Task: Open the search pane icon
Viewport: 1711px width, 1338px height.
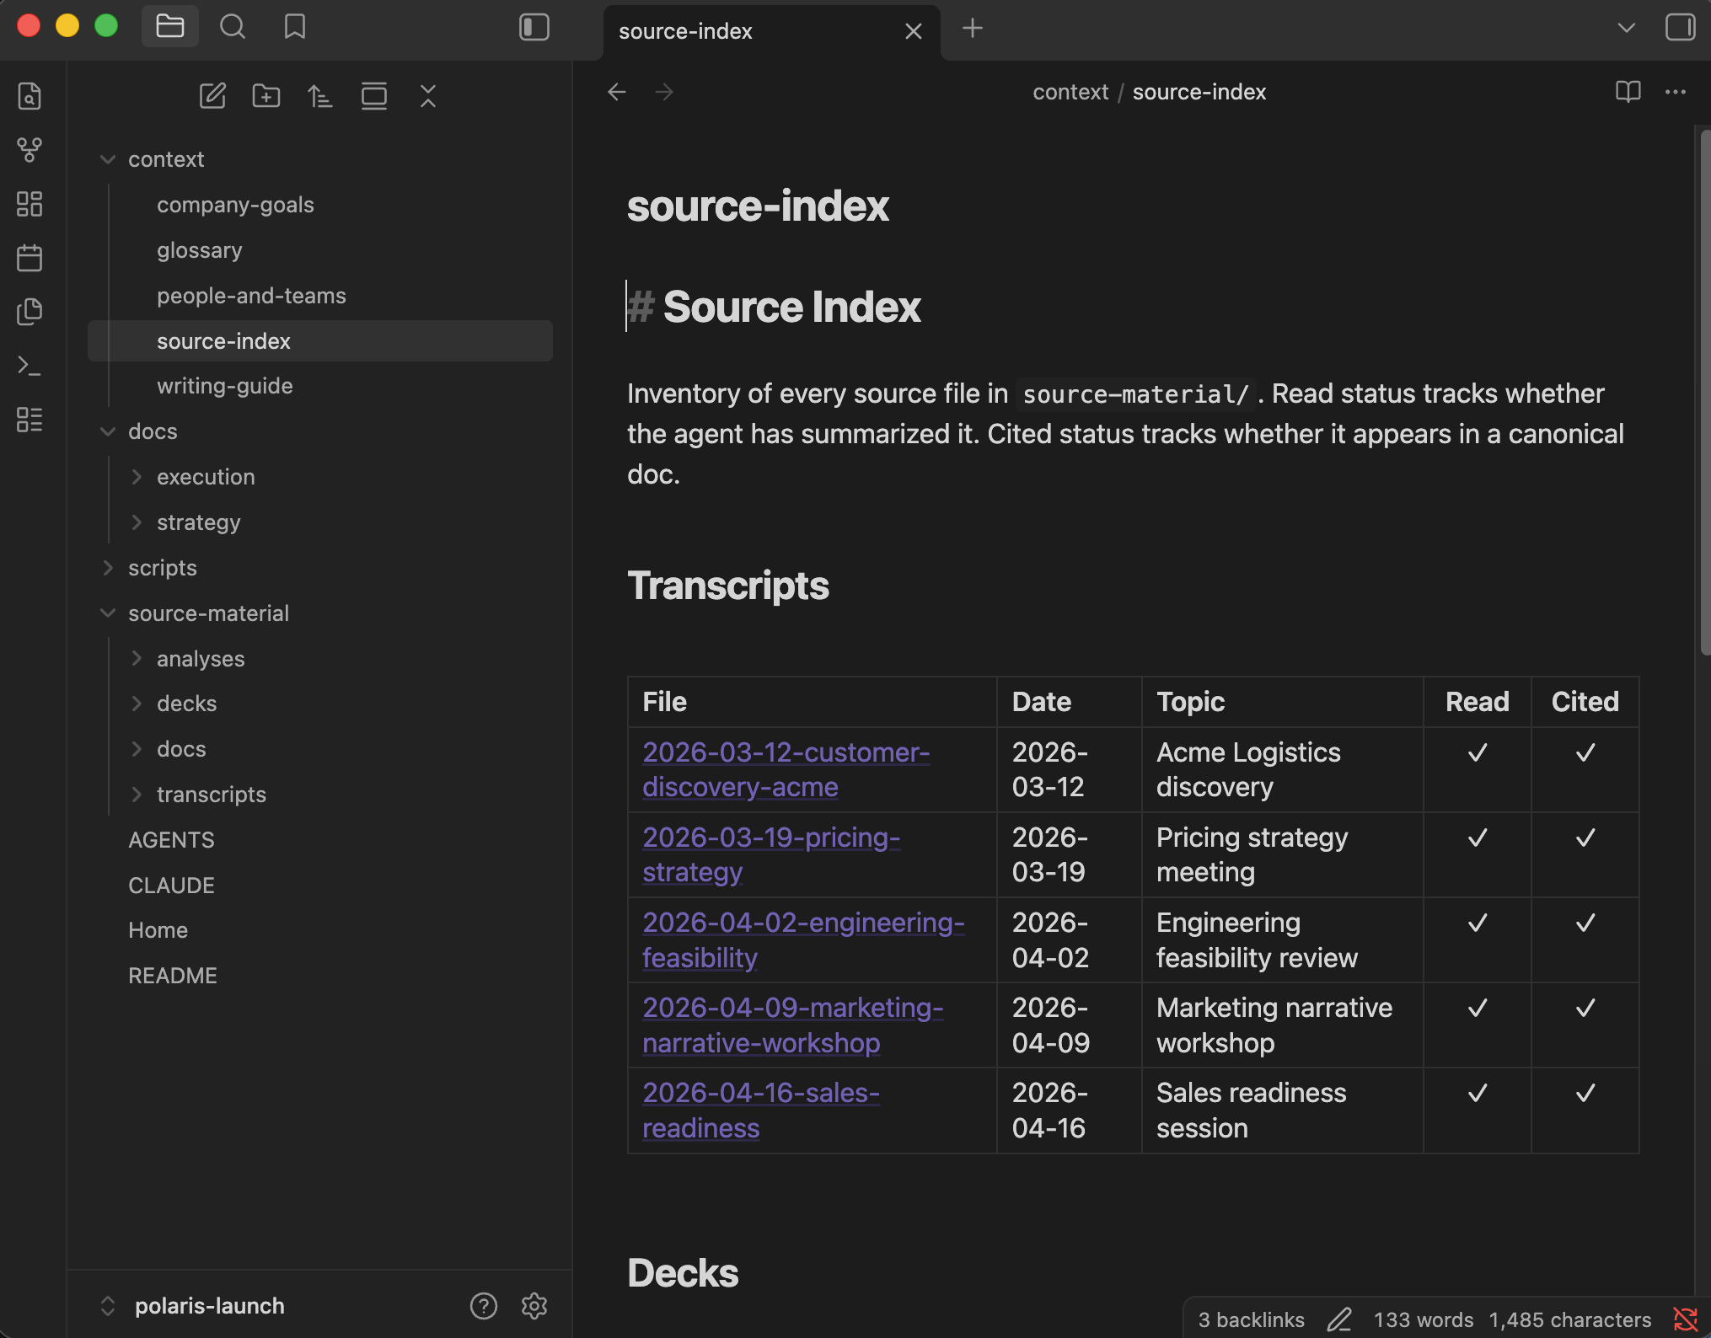Action: [233, 27]
